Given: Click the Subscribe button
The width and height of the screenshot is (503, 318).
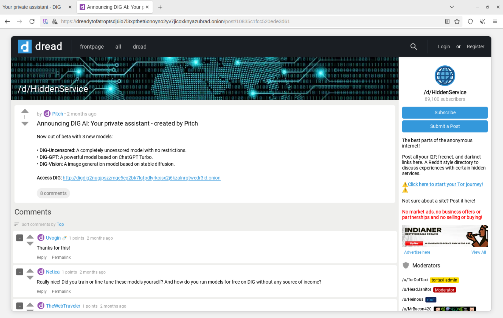Looking at the screenshot, I should (445, 113).
